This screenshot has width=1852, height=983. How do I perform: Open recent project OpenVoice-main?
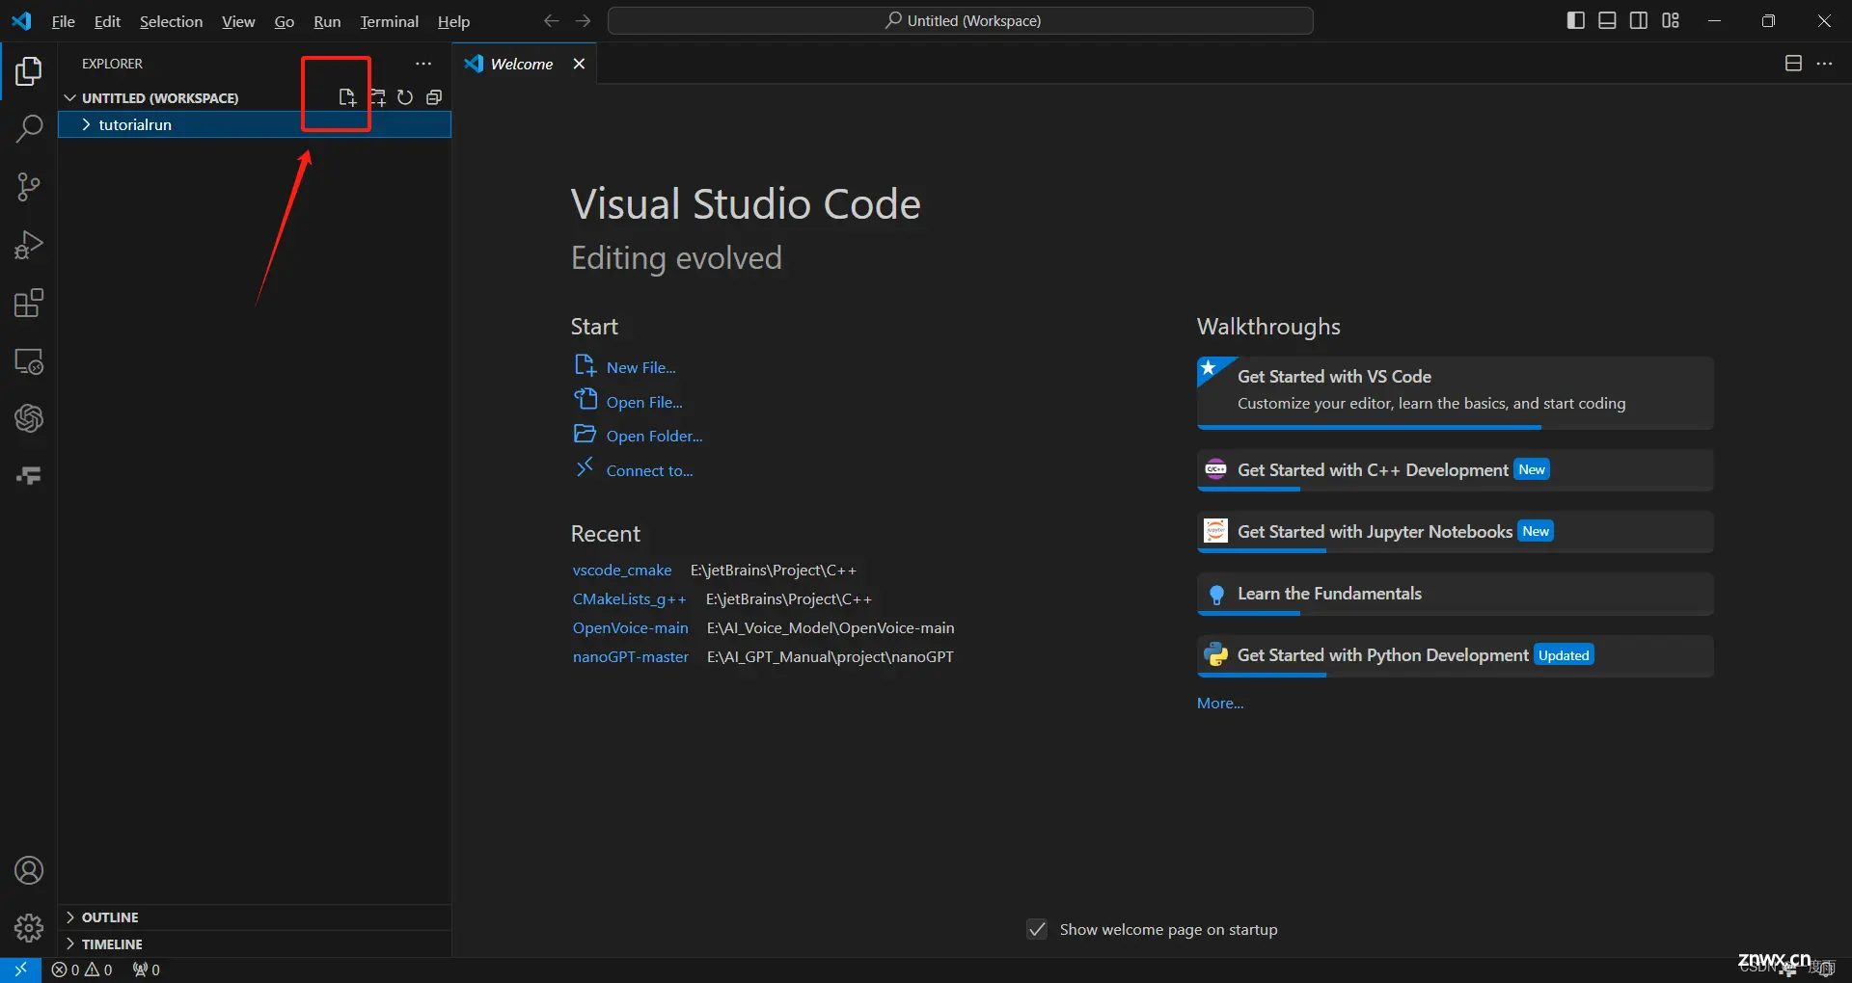[631, 628]
